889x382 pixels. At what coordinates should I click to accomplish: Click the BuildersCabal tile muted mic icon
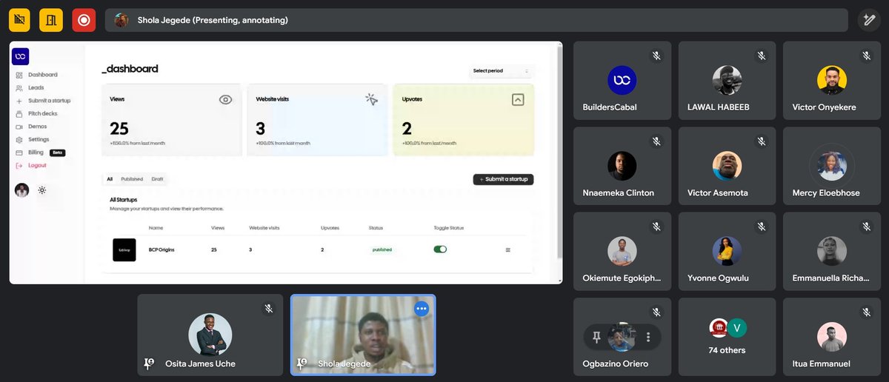[656, 56]
